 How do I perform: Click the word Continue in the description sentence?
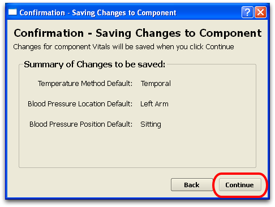tap(220, 46)
